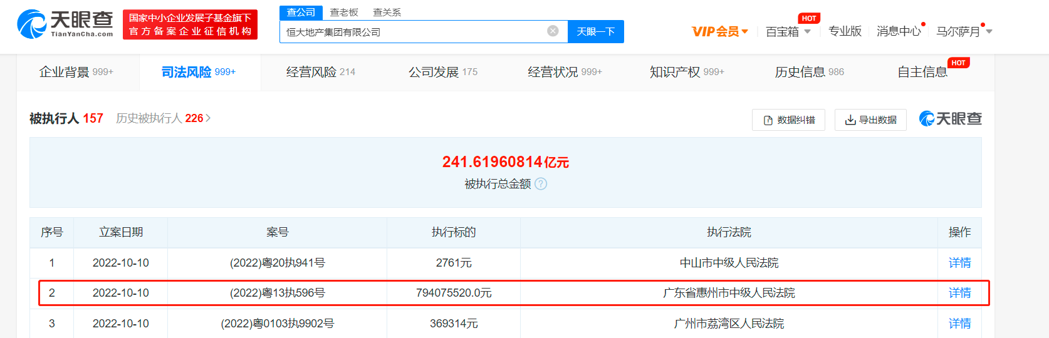Viewport: 1049px width, 338px height.
Task: Open the 知识产权 tab
Action: [687, 72]
